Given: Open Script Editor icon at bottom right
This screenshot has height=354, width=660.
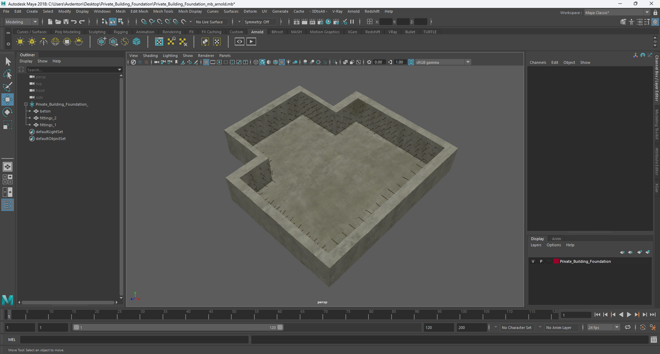Looking at the screenshot, I should 654,340.
